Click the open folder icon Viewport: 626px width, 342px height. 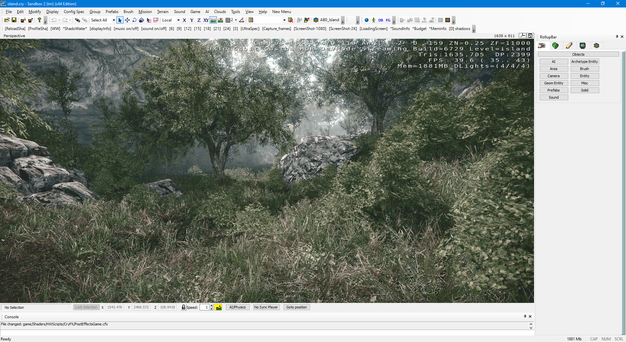point(7,20)
